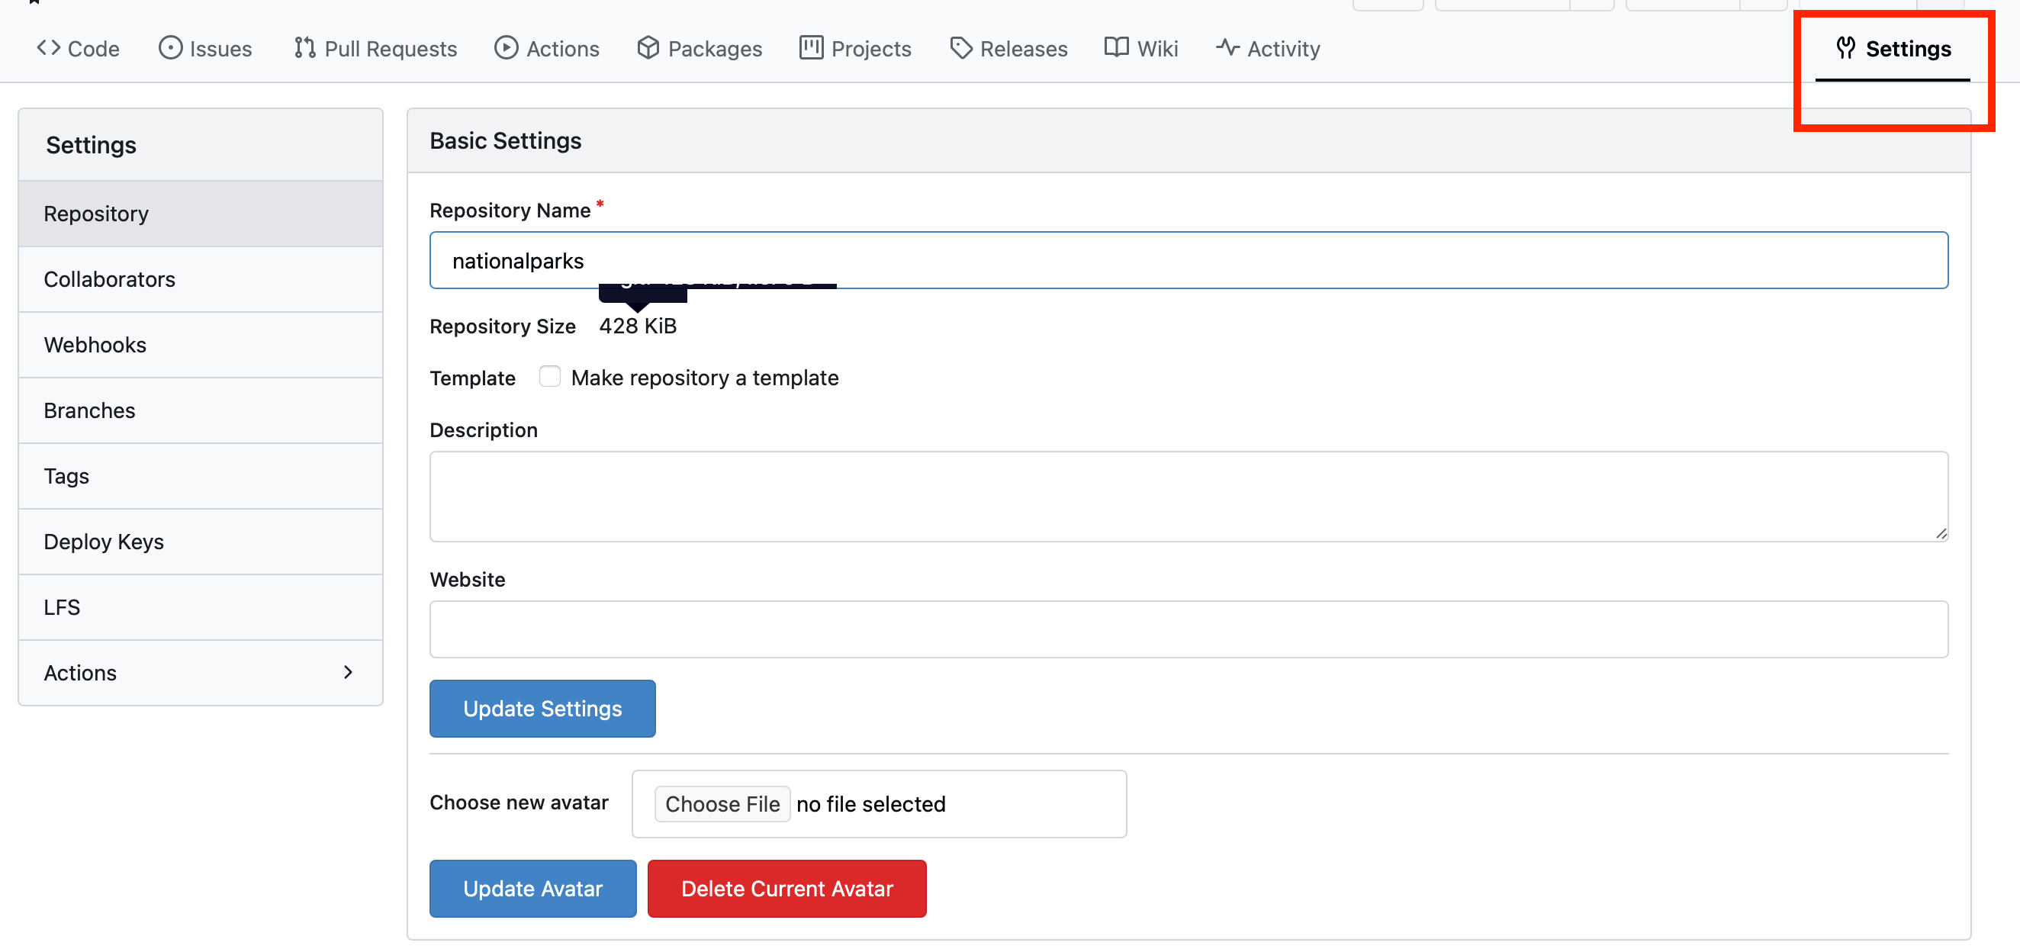Open the Settings tab
2020x949 pixels.
[x=1893, y=49]
